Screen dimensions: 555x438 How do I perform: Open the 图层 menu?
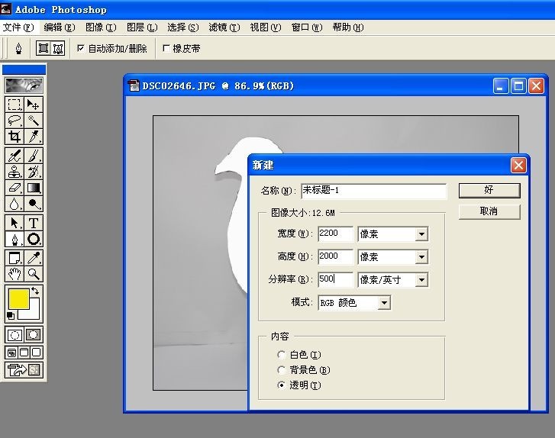(x=142, y=27)
